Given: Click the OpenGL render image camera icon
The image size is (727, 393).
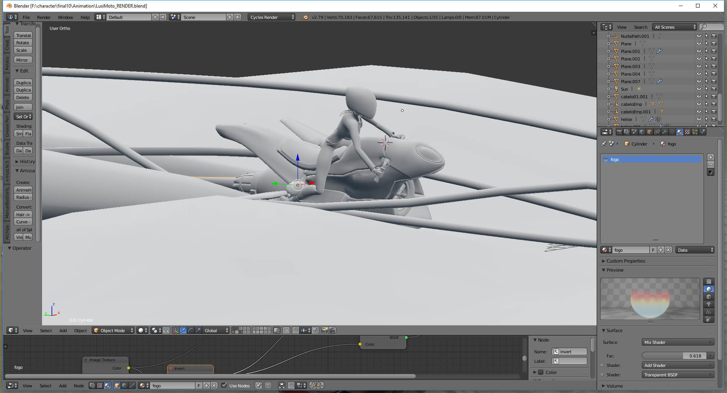Looking at the screenshot, I should pyautogui.click(x=324, y=331).
